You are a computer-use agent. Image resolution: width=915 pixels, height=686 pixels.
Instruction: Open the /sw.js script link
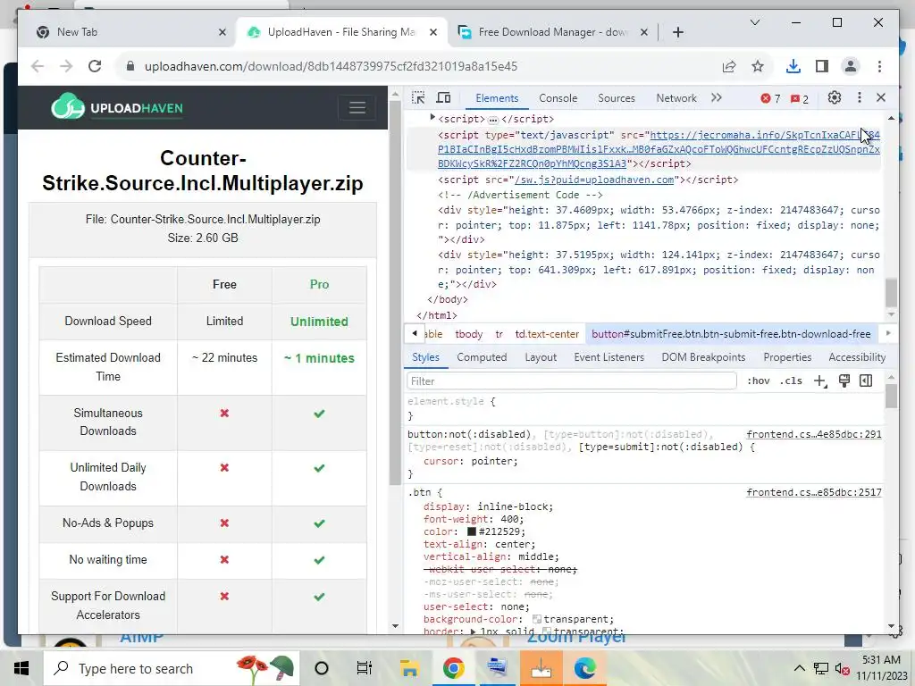(594, 180)
